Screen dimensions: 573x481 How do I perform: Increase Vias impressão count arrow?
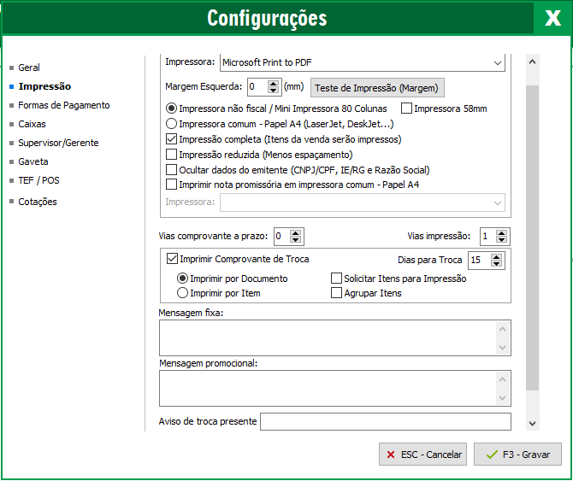(501, 233)
